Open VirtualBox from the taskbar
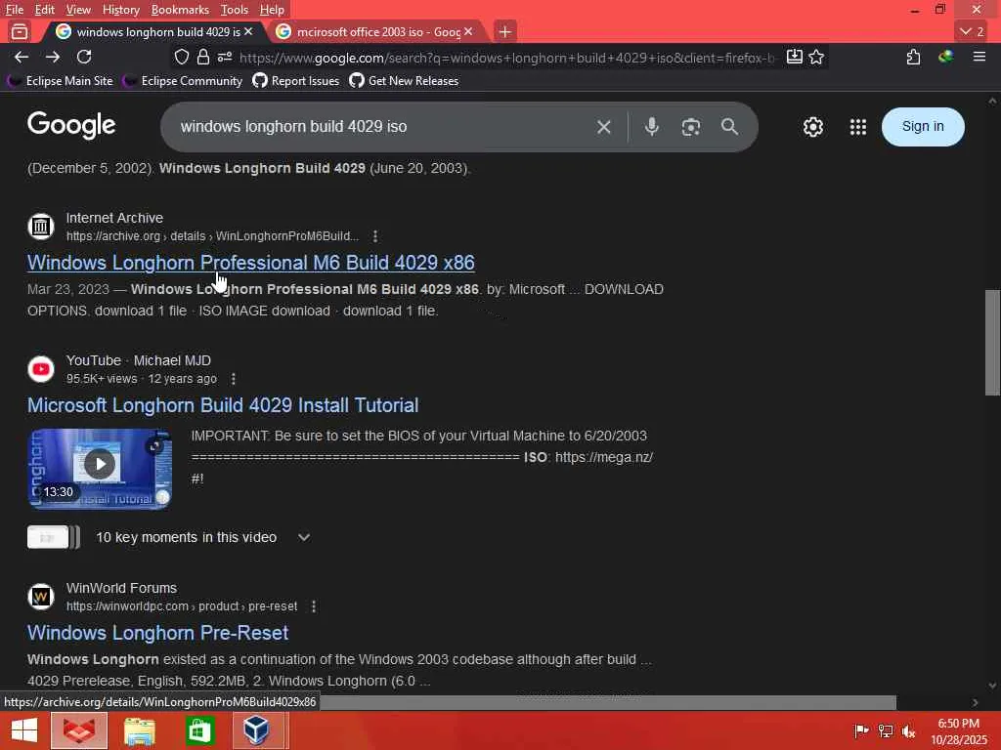The image size is (1001, 750). (257, 730)
